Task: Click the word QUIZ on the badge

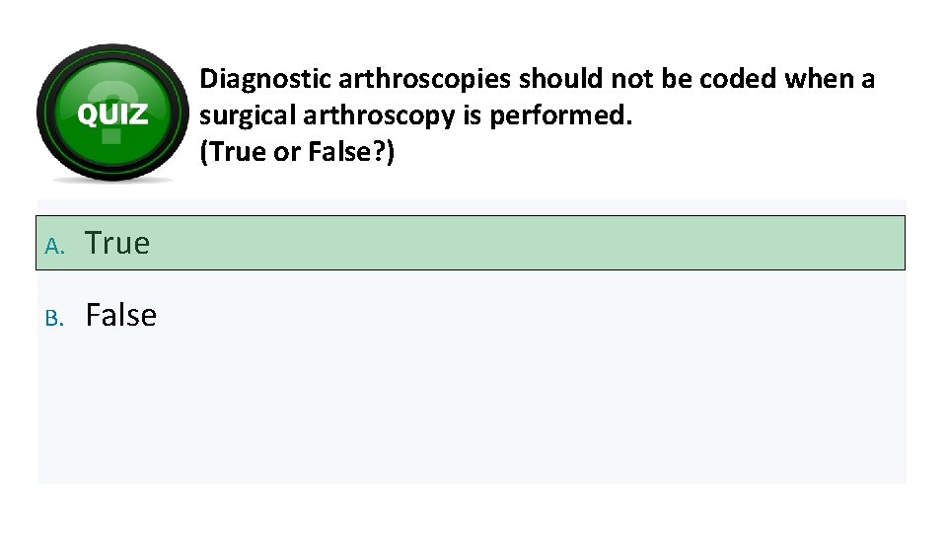Action: pyautogui.click(x=111, y=114)
